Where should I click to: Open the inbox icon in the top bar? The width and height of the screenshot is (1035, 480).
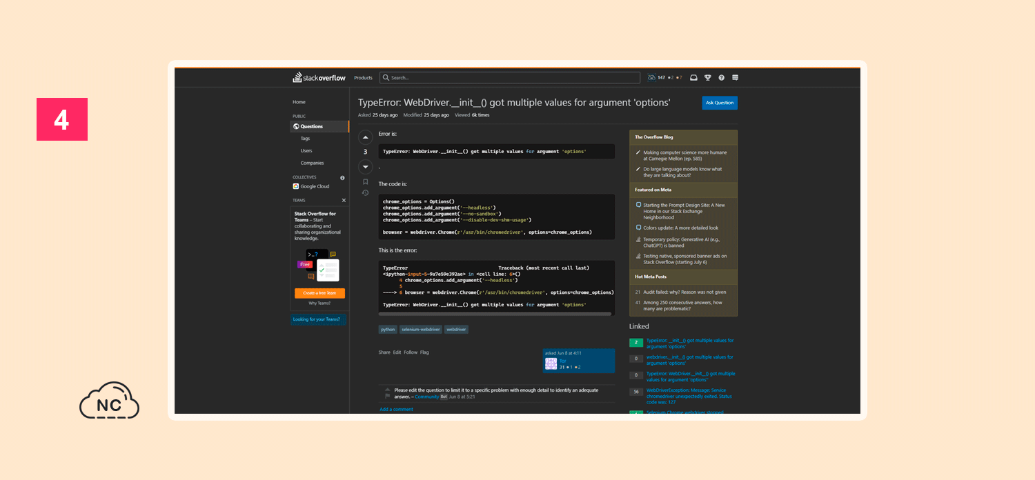pyautogui.click(x=693, y=78)
